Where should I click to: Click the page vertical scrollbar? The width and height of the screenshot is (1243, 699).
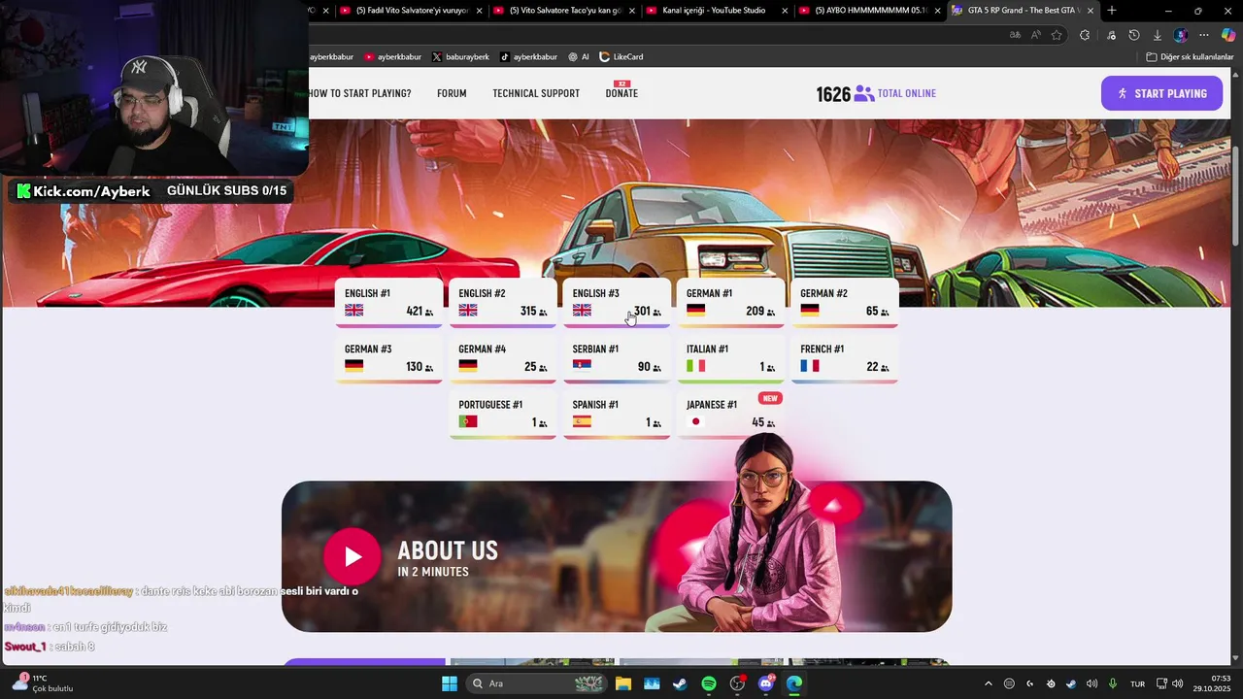pos(1236,194)
